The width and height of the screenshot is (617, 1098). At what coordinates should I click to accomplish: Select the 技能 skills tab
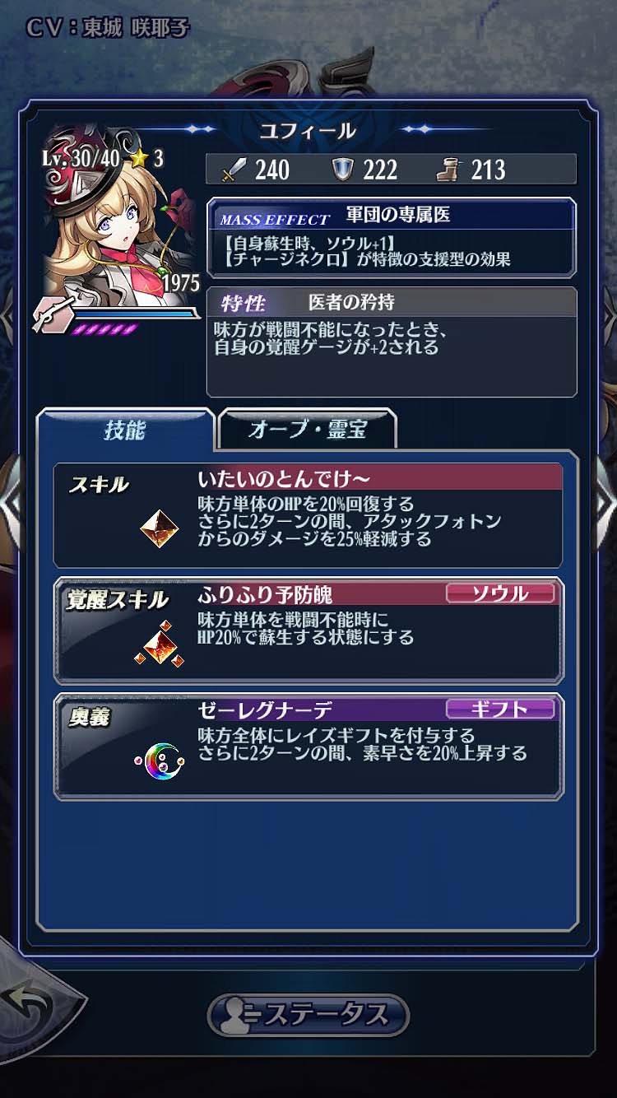(125, 429)
